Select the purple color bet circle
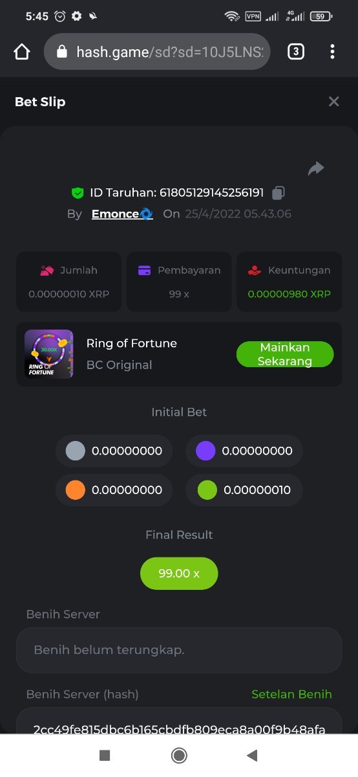Viewport: 358px width, 777px height. 205,451
